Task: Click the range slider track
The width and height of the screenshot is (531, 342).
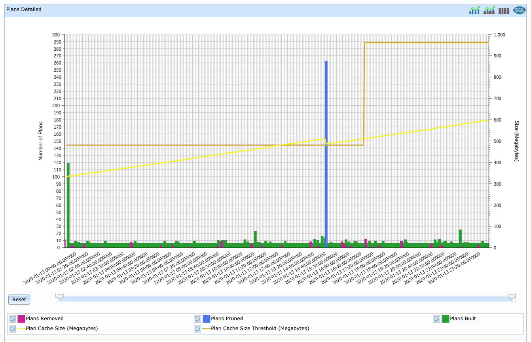Action: coord(285,298)
